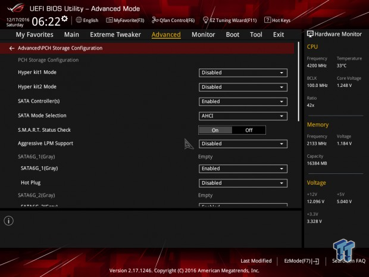Open the SATA Controller(s) dropdown
369x277 pixels.
[x=243, y=101]
